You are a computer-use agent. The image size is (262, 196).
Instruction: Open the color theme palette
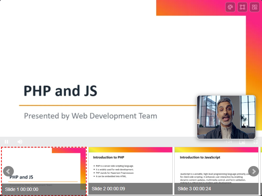[x=230, y=7]
